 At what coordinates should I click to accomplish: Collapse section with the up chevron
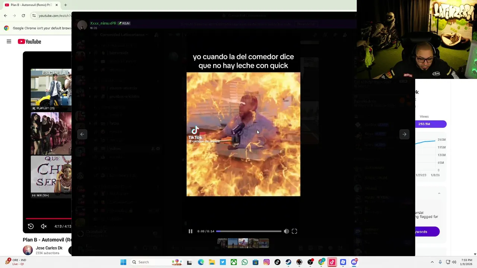pos(439,194)
